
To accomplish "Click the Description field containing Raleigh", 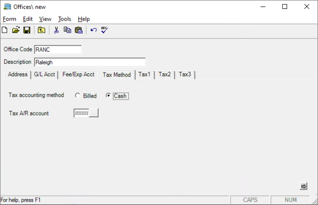I will (89, 62).
